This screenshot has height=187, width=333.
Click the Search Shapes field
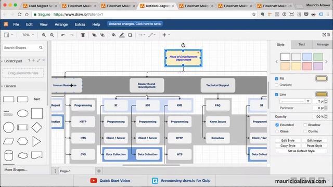23,48
